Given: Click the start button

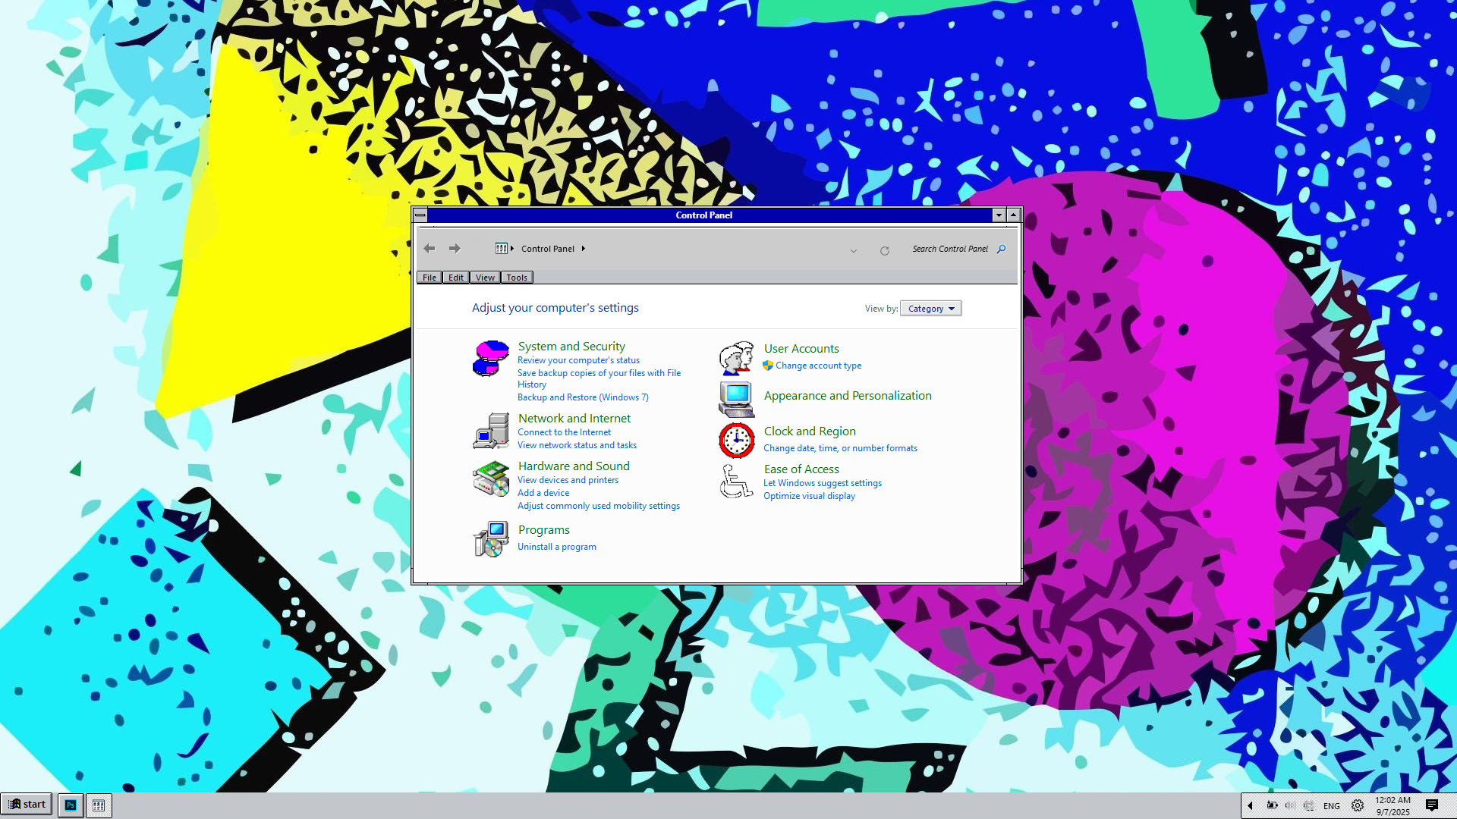Looking at the screenshot, I should pos(27,805).
